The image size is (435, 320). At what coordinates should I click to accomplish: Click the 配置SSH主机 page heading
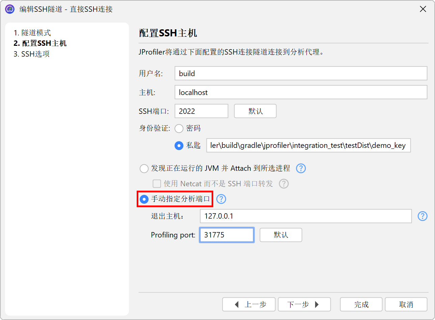pyautogui.click(x=168, y=33)
